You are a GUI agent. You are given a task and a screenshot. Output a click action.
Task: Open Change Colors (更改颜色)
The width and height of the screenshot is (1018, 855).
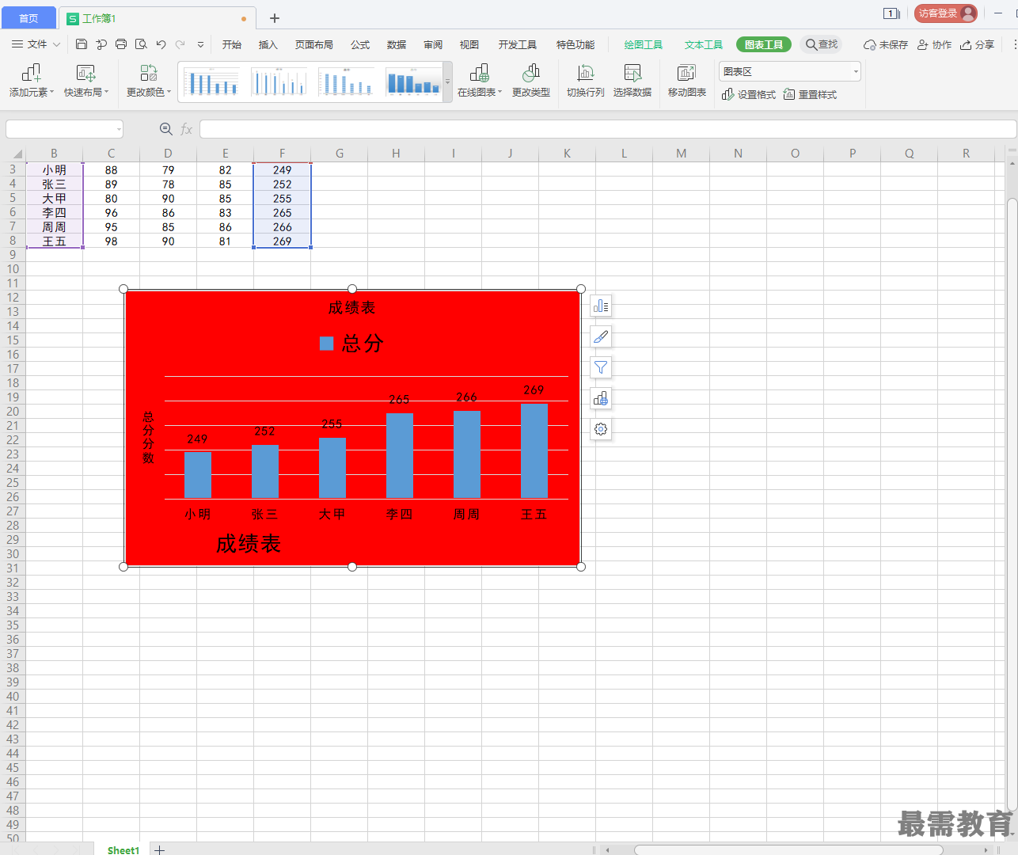(149, 81)
